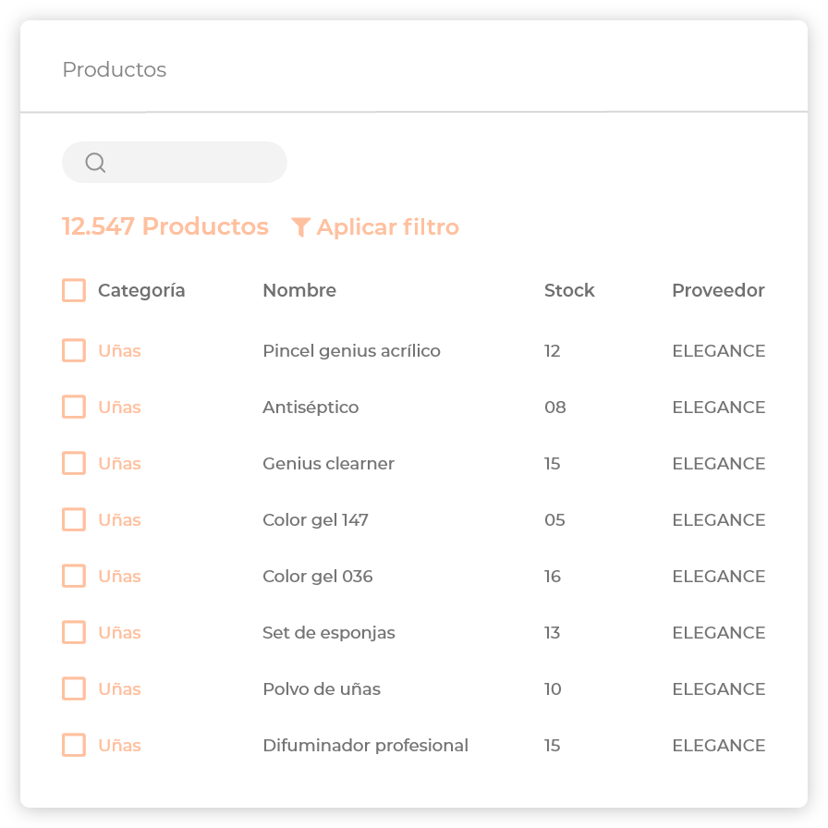828x828 pixels.
Task: Check the checkbox for Pincel genius acrílico
Action: tap(73, 350)
